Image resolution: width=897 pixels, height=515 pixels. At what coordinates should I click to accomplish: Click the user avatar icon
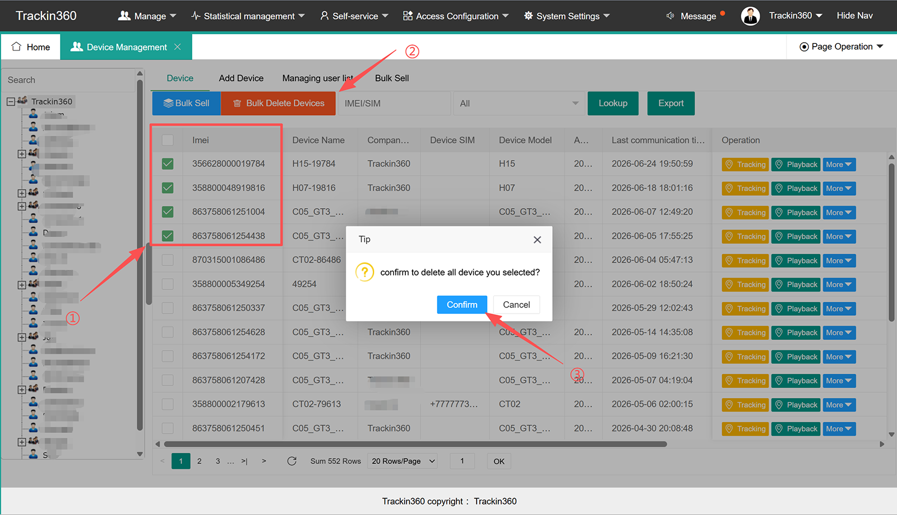tap(750, 16)
